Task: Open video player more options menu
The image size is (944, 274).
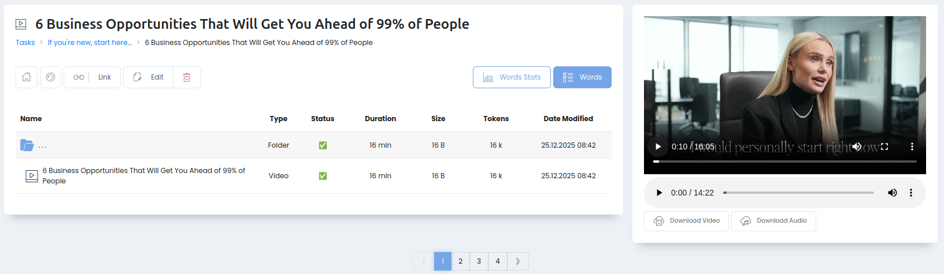Action: 912,147
